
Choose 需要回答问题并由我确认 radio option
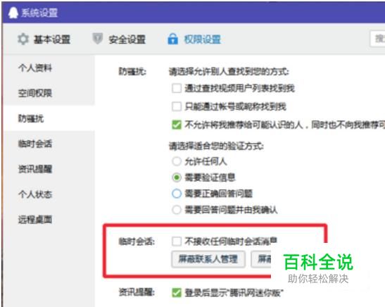tap(177, 210)
